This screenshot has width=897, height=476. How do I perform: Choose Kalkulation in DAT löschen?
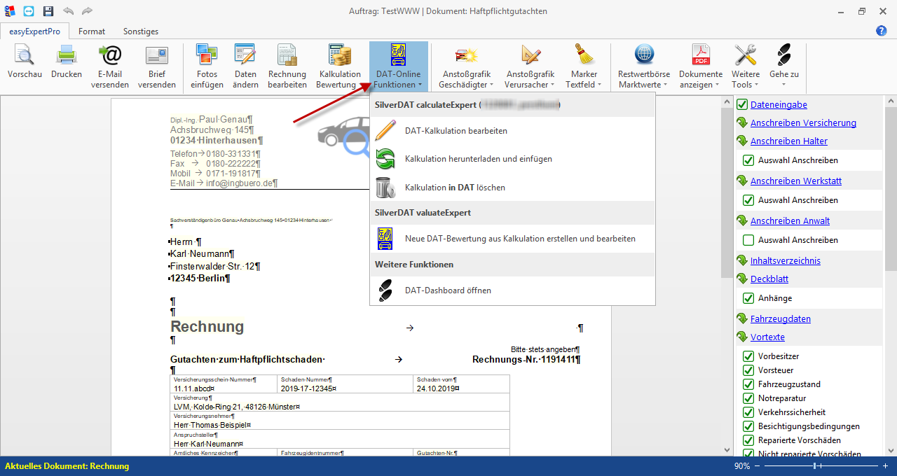coord(512,188)
